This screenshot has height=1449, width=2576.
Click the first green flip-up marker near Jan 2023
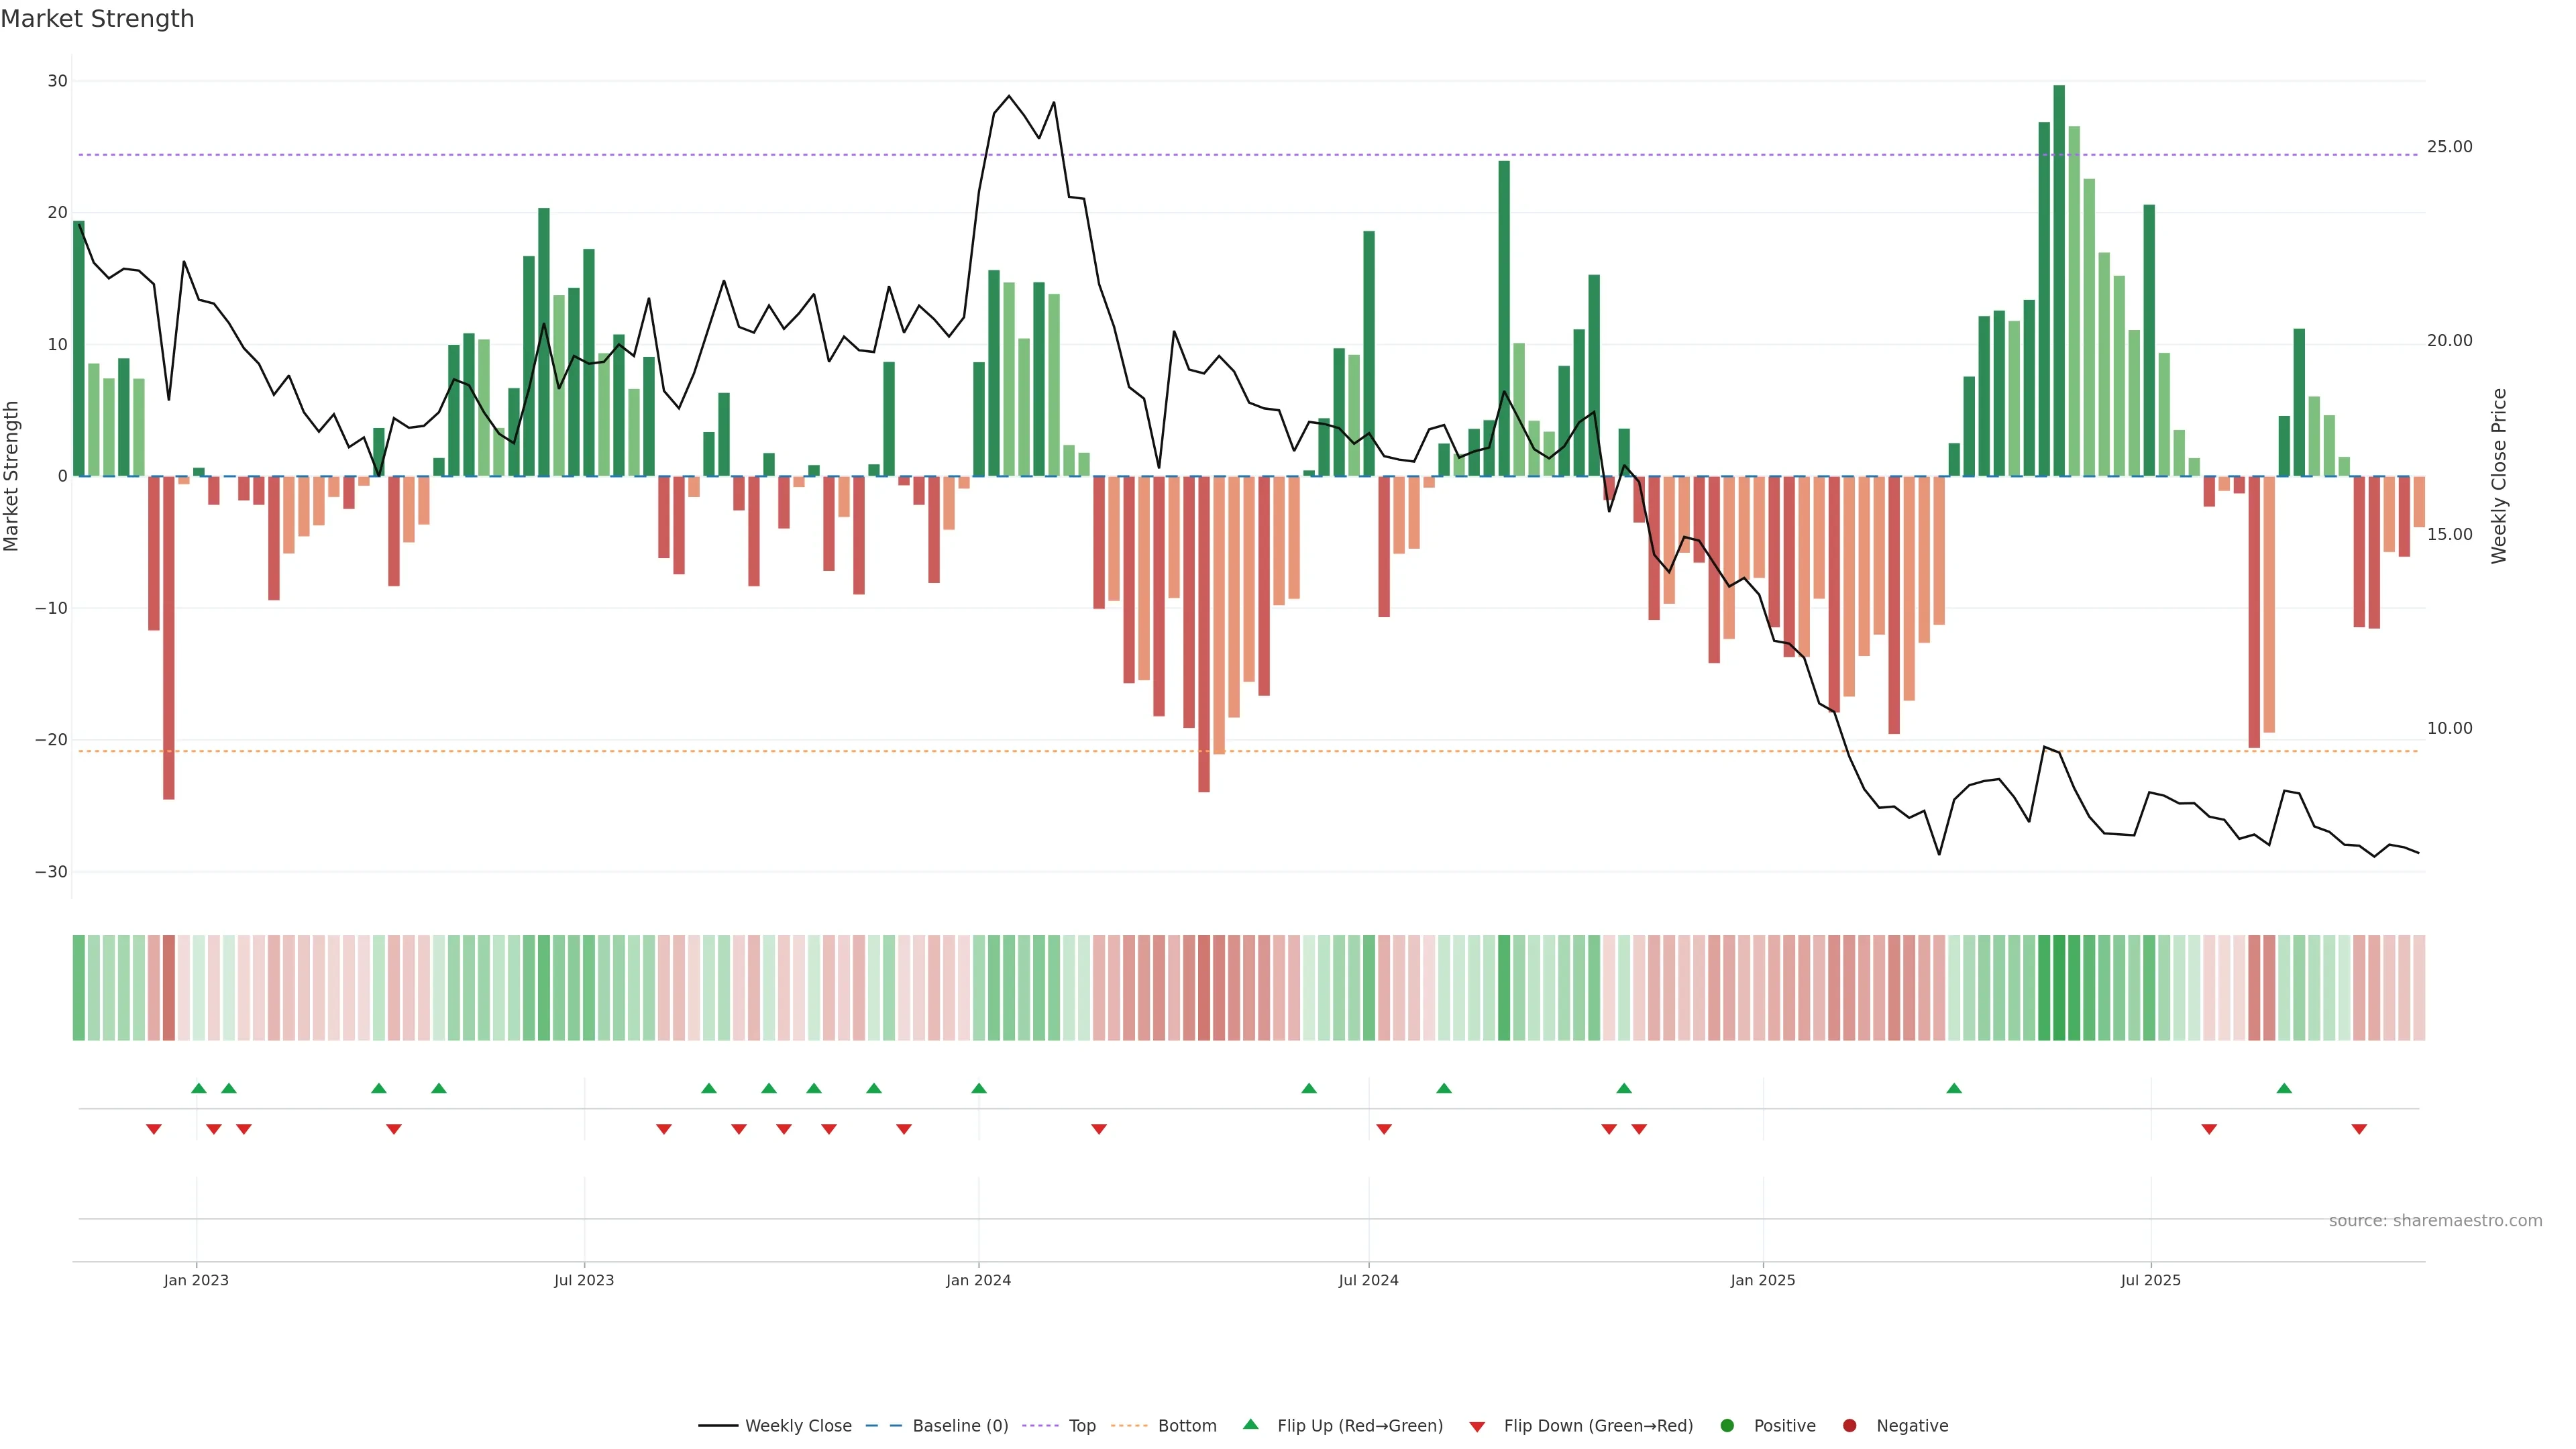(x=199, y=1088)
